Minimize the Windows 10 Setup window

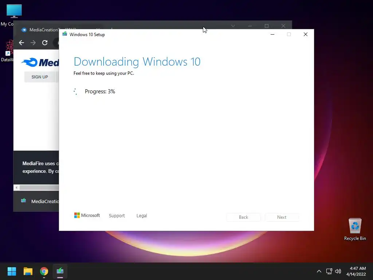tap(272, 35)
